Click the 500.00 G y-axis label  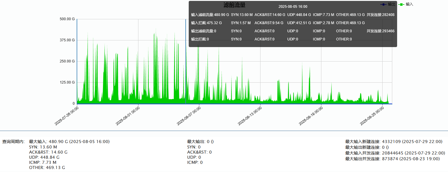(67, 19)
